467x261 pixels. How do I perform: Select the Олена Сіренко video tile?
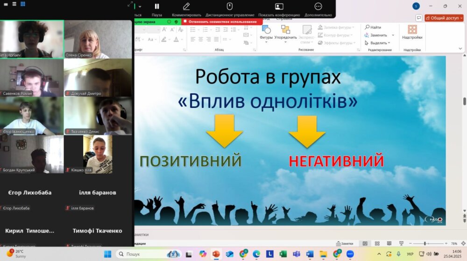coord(98,39)
